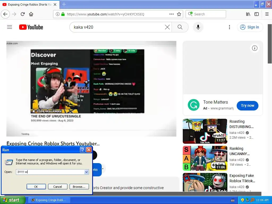The height and width of the screenshot is (204, 272).
Task: Click Browse... in the Run dialog
Action: (79, 187)
